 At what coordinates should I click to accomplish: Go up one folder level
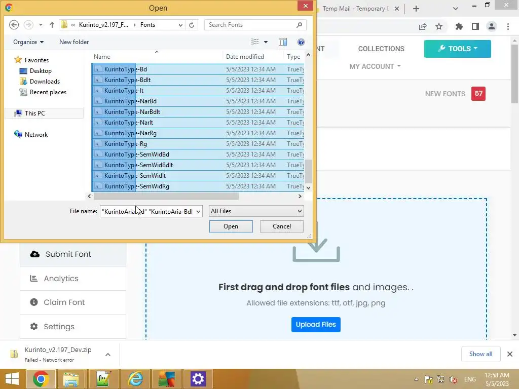[x=52, y=25]
